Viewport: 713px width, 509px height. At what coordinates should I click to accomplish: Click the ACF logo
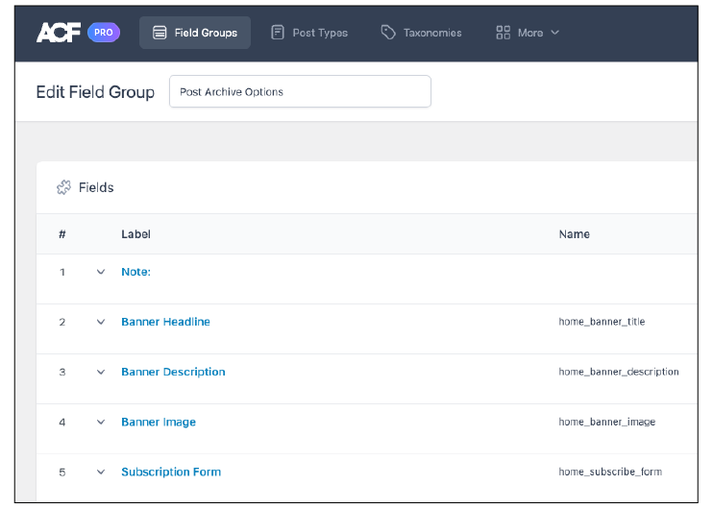[x=59, y=33]
